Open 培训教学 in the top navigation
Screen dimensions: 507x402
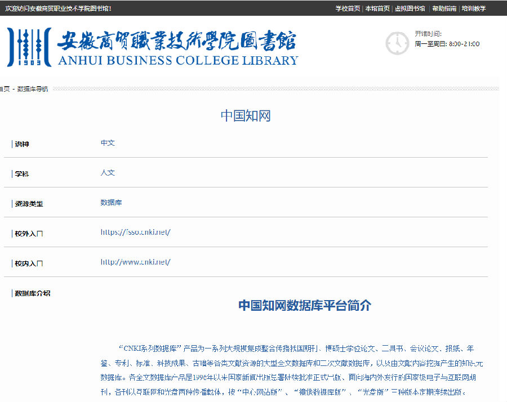(x=473, y=8)
